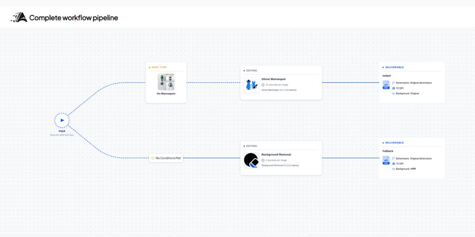475x237 pixels.
Task: Click 'Background: Original' in output deliverable
Action: [407, 94]
